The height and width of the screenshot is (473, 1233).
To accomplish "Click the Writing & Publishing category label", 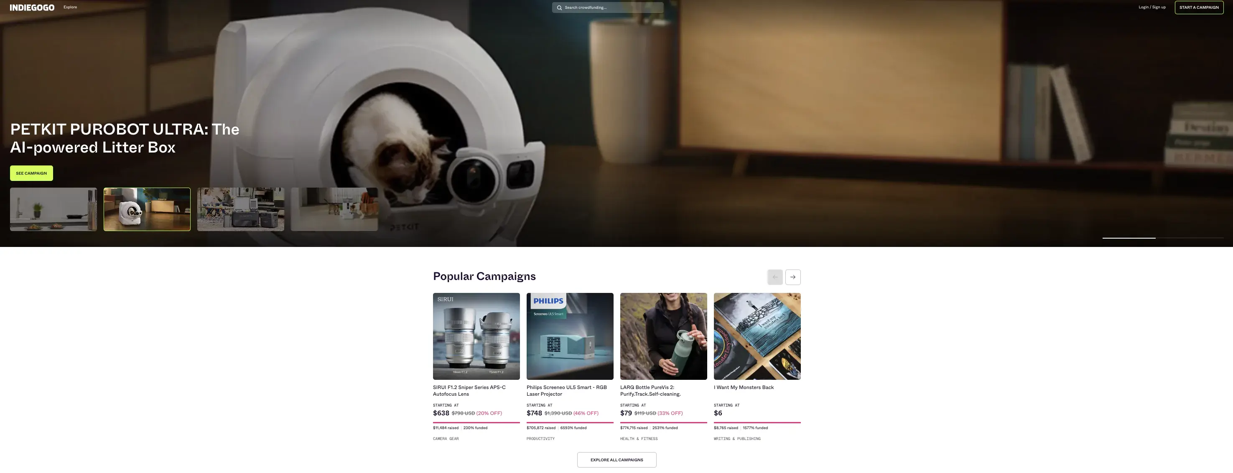I will coord(736,439).
